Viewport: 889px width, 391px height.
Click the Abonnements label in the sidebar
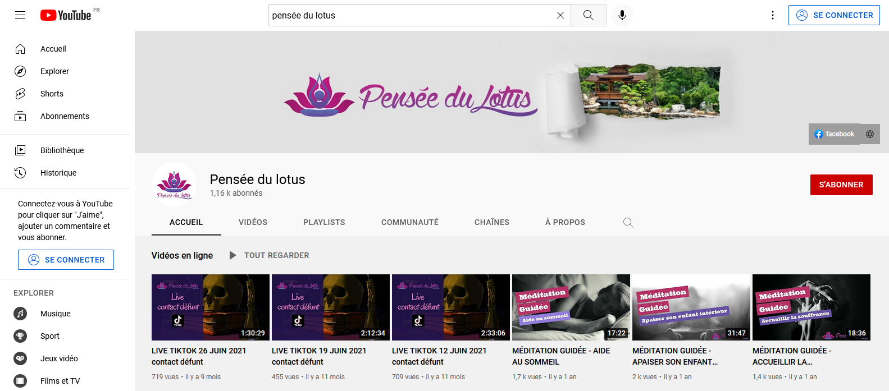click(65, 116)
